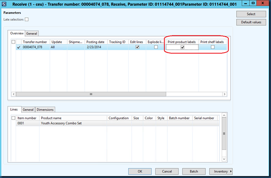Click the Shipme... column header

[x=76, y=42]
